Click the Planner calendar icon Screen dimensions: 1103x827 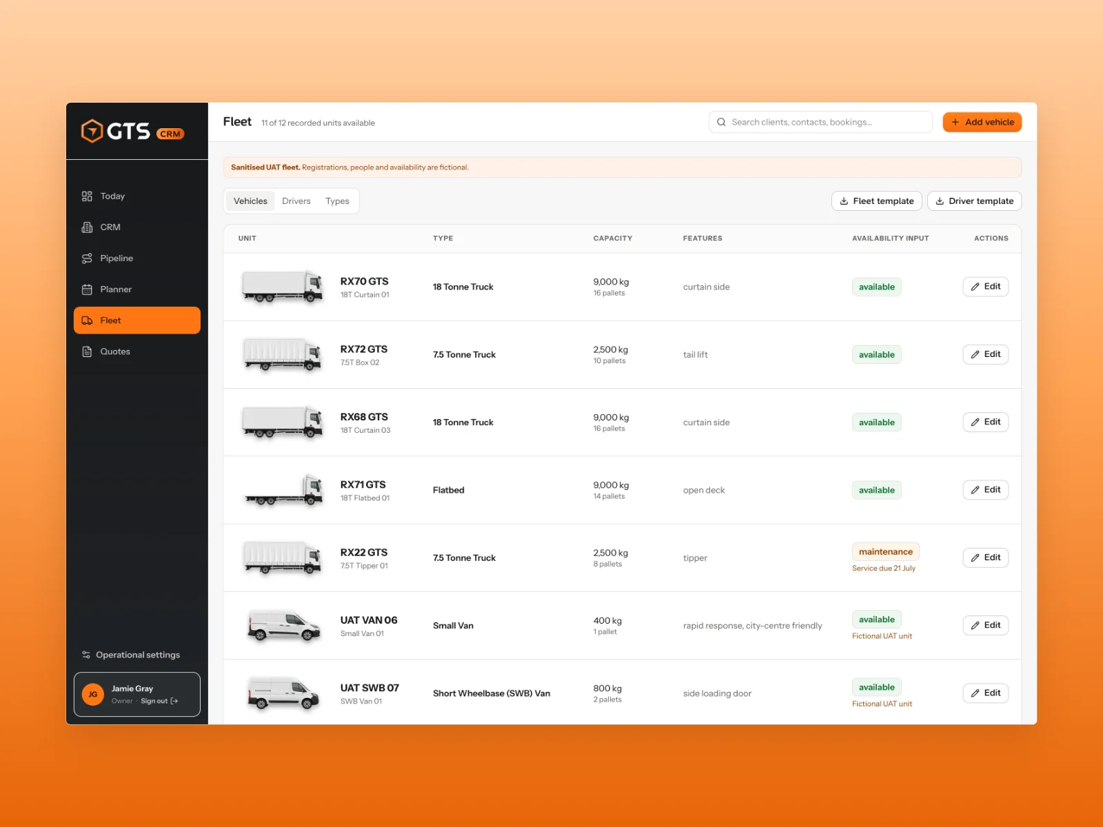click(87, 289)
